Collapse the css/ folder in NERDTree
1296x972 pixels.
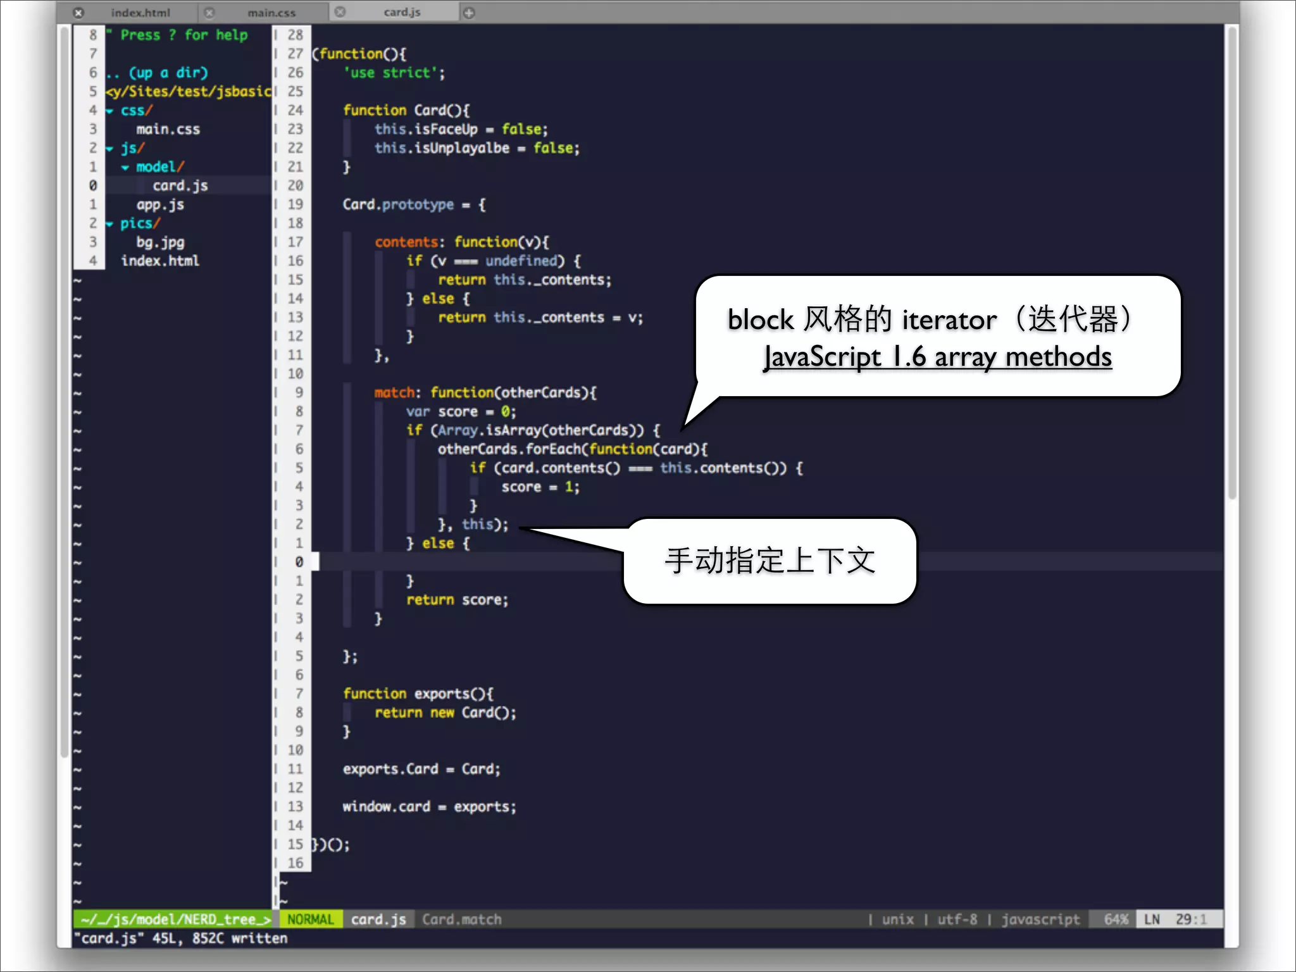(109, 111)
